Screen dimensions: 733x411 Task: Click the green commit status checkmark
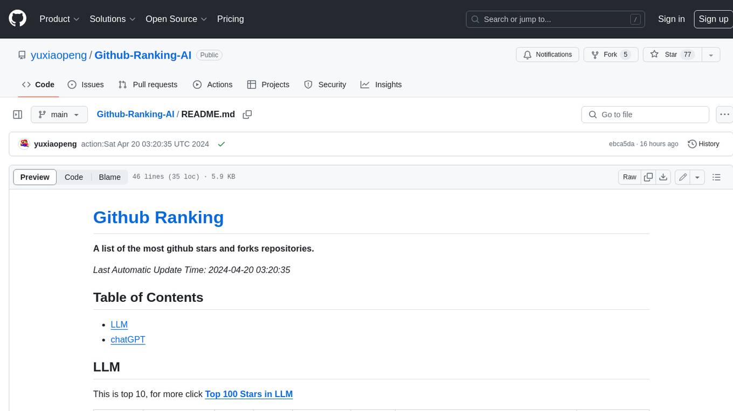click(221, 144)
